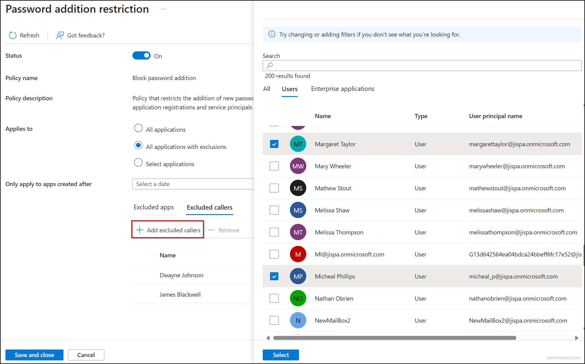Check the Mathew Stout checkbox
585x364 pixels.
[x=274, y=188]
